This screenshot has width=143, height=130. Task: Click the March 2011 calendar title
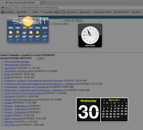pos(114,100)
